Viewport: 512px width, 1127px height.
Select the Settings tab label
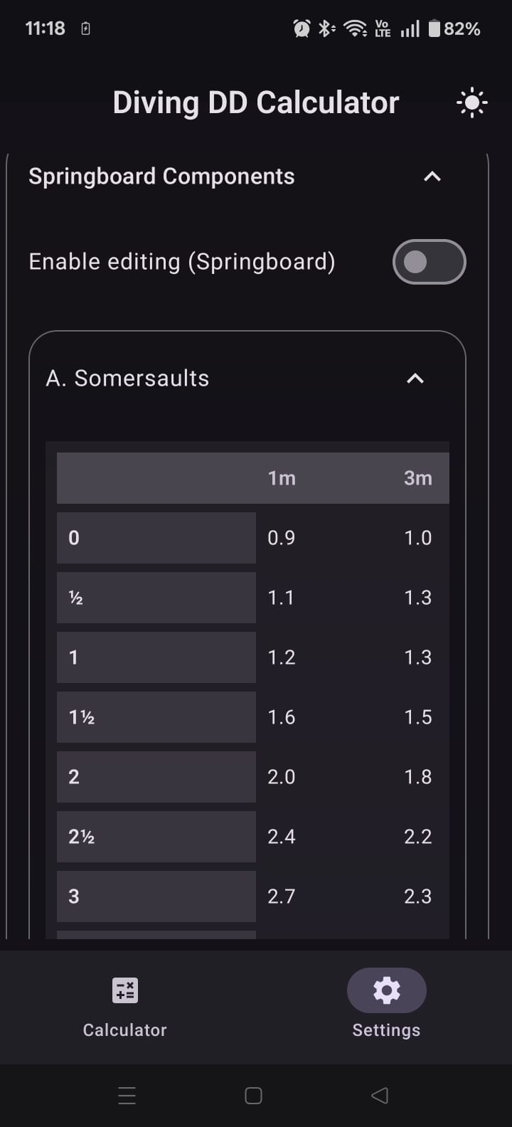click(386, 1030)
